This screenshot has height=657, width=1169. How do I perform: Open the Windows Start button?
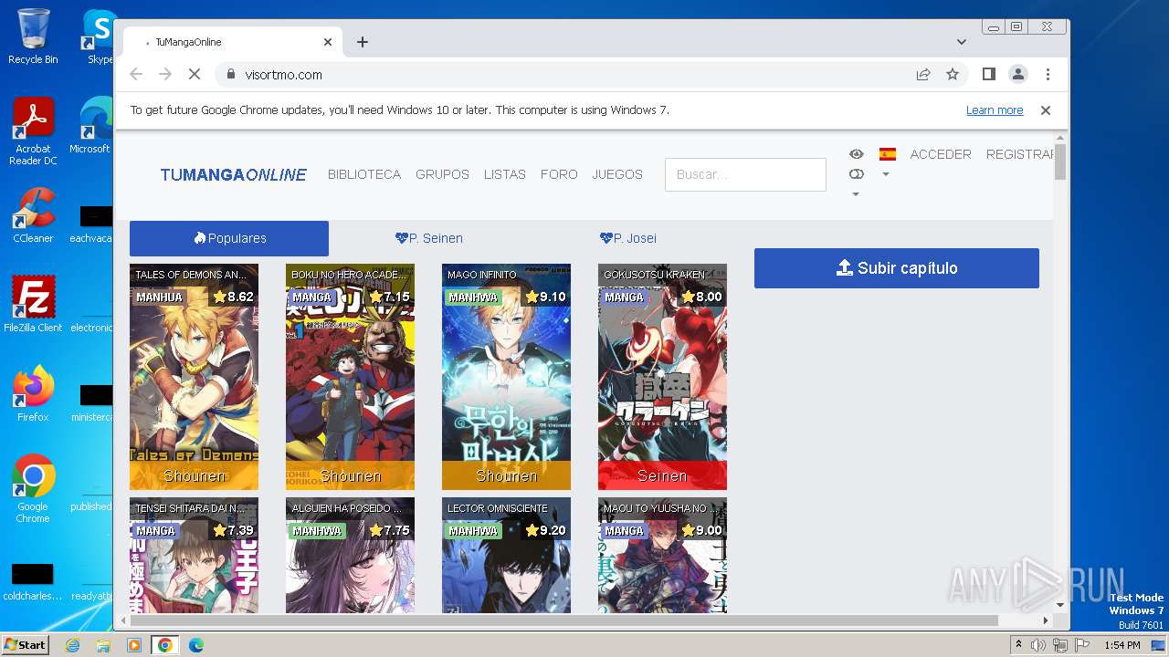point(25,645)
